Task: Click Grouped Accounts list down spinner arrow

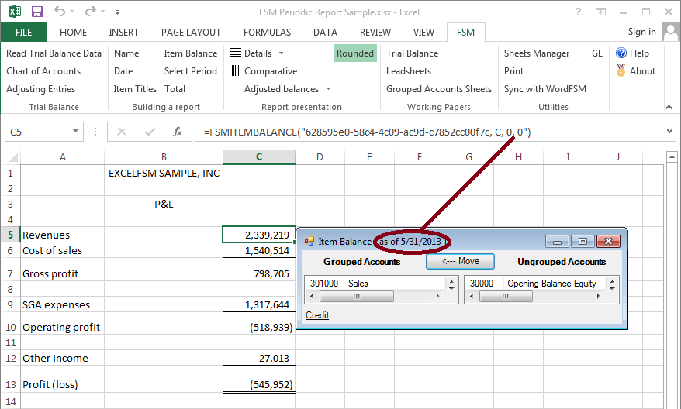Action: (451, 287)
